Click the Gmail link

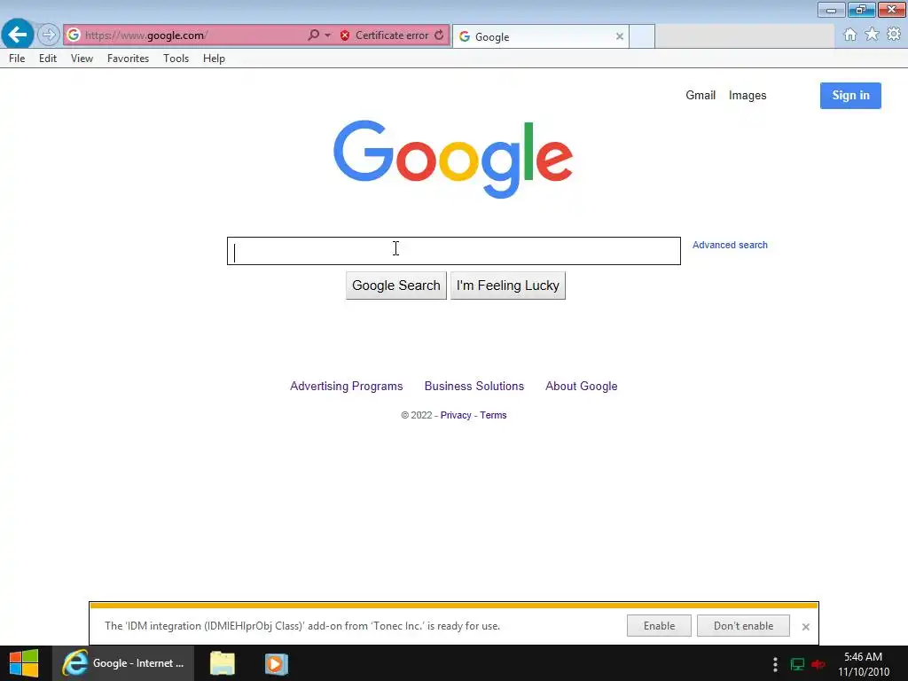pos(701,96)
